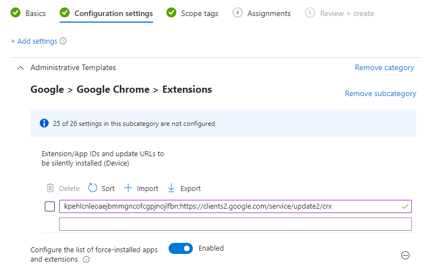Click the info icon next to force-installed extensions label

(86, 259)
